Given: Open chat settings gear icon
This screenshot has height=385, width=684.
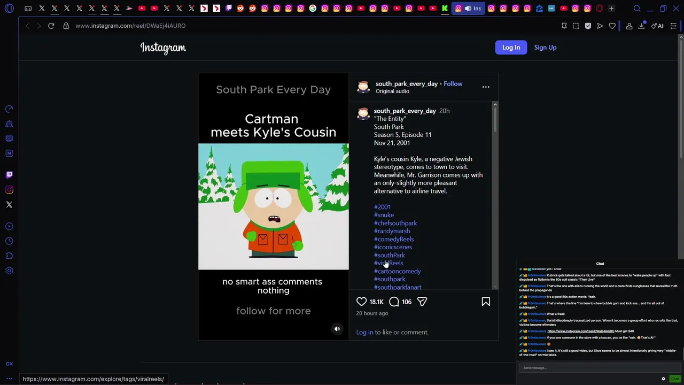Looking at the screenshot, I should click(664, 379).
